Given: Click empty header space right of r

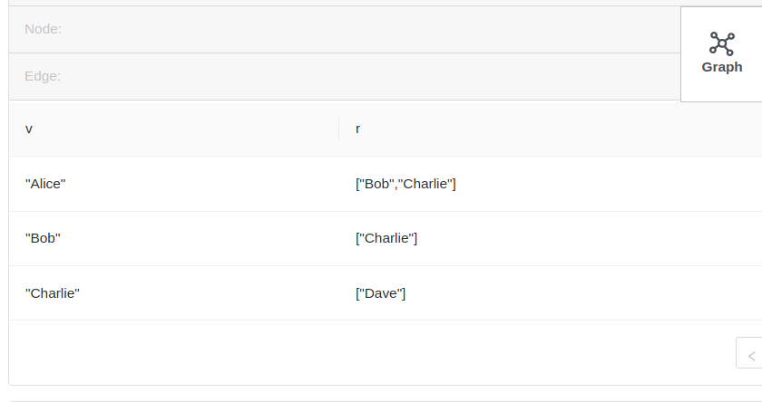Looking at the screenshot, I should (x=544, y=129).
